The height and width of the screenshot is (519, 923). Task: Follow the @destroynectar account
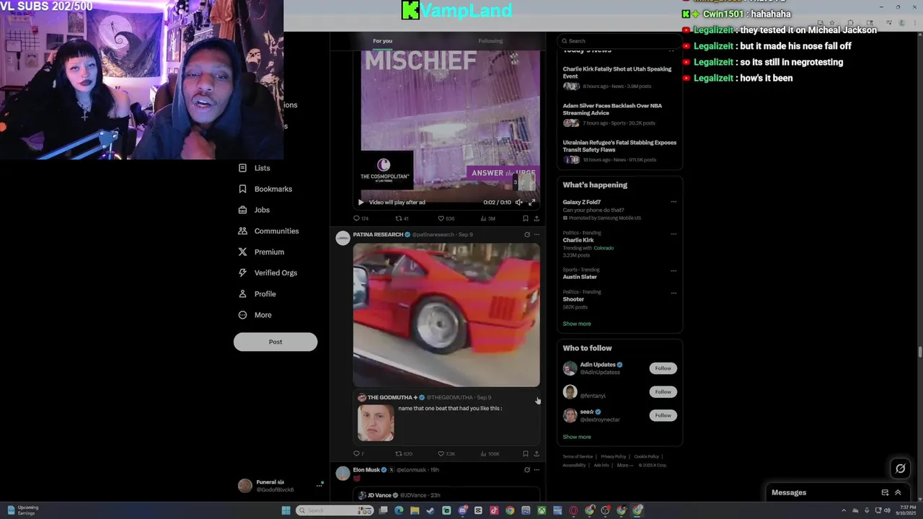pos(663,415)
